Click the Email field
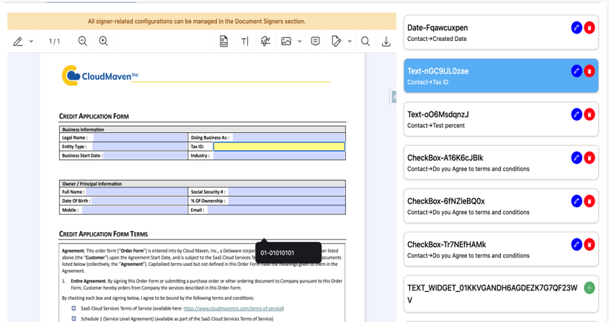This screenshot has height=322, width=609. pyautogui.click(x=276, y=210)
